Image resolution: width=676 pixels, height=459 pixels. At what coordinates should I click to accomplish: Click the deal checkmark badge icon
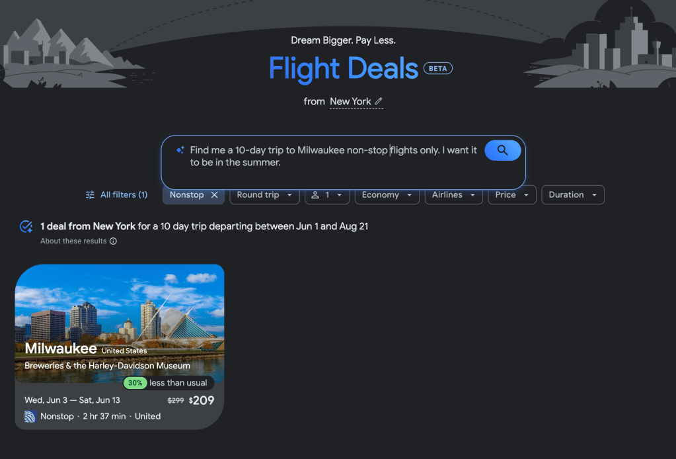pos(26,226)
